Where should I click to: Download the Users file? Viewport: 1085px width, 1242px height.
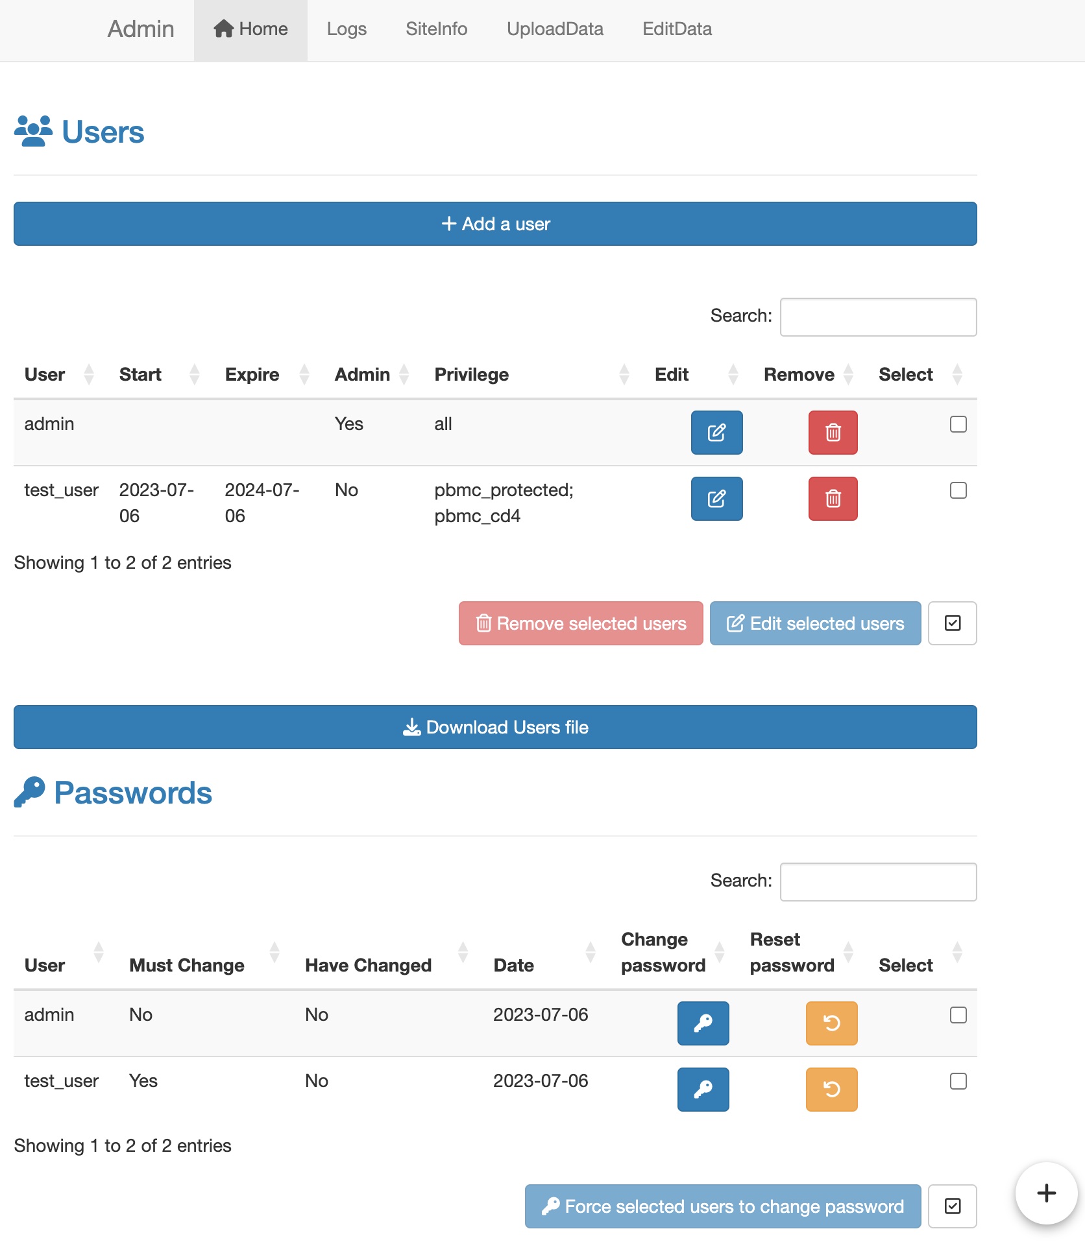[x=494, y=727]
